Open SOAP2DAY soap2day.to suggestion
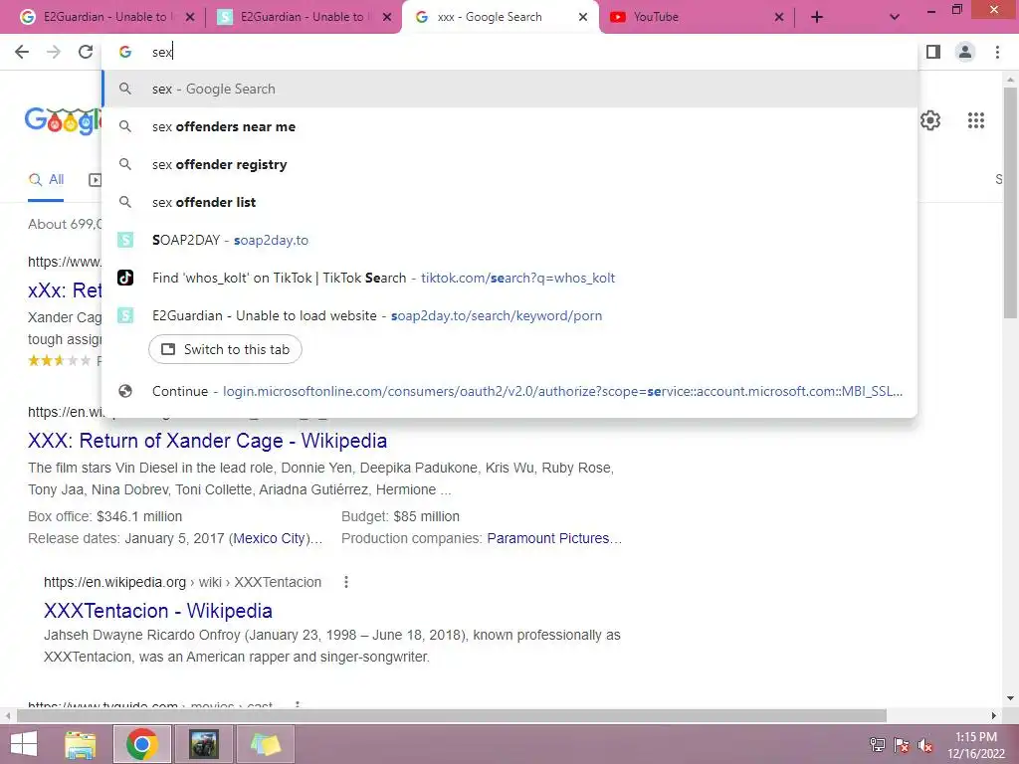This screenshot has width=1019, height=764. [510, 240]
